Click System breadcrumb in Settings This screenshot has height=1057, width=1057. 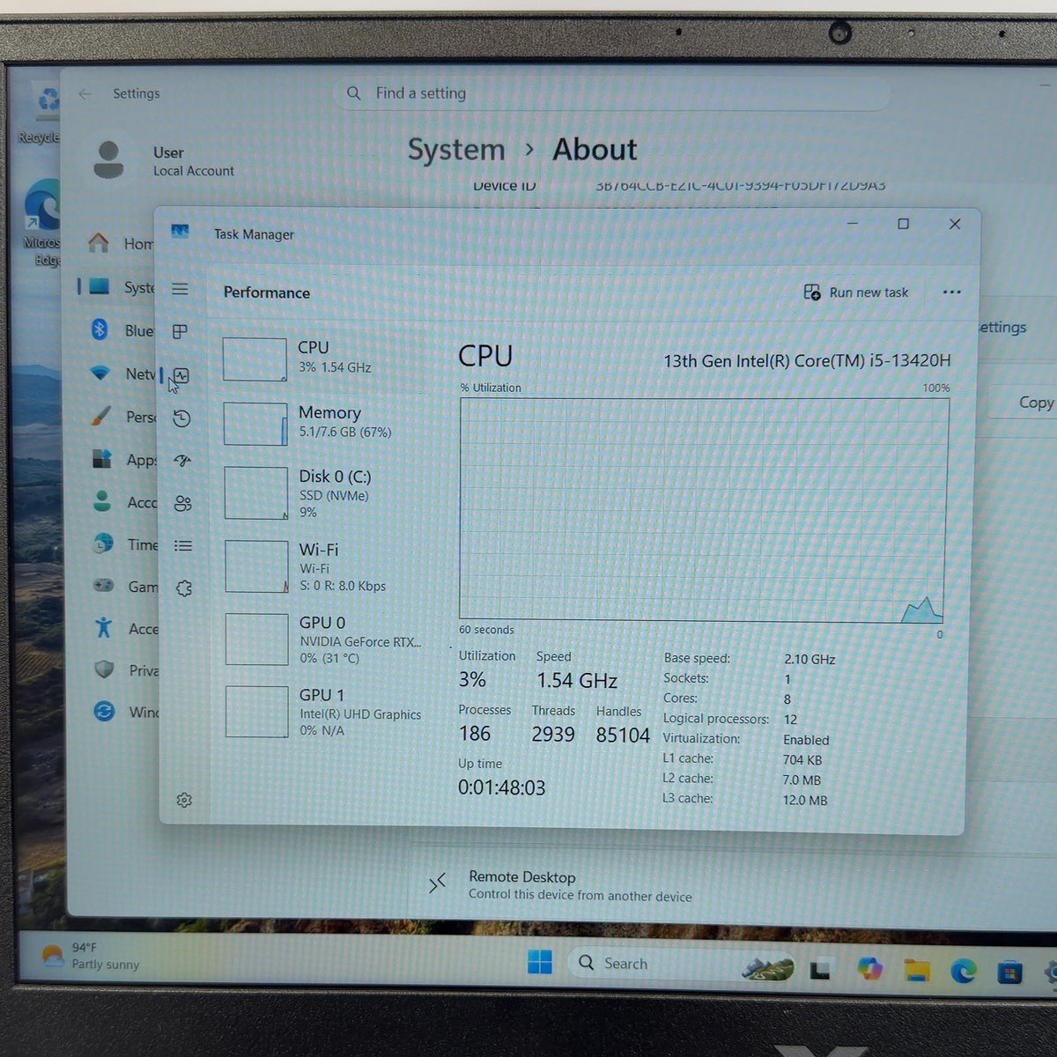pos(456,150)
